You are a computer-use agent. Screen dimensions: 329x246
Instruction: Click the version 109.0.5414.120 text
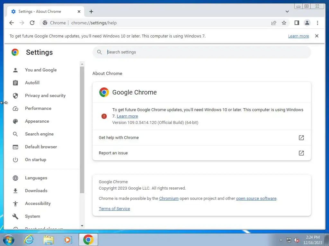coord(155,123)
